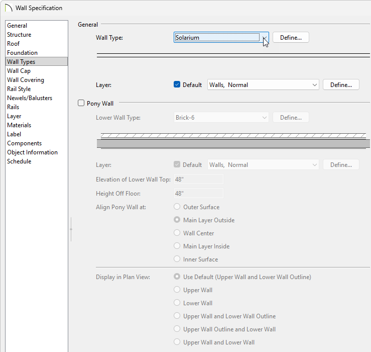
Task: Open the General panel
Action: coord(17,26)
